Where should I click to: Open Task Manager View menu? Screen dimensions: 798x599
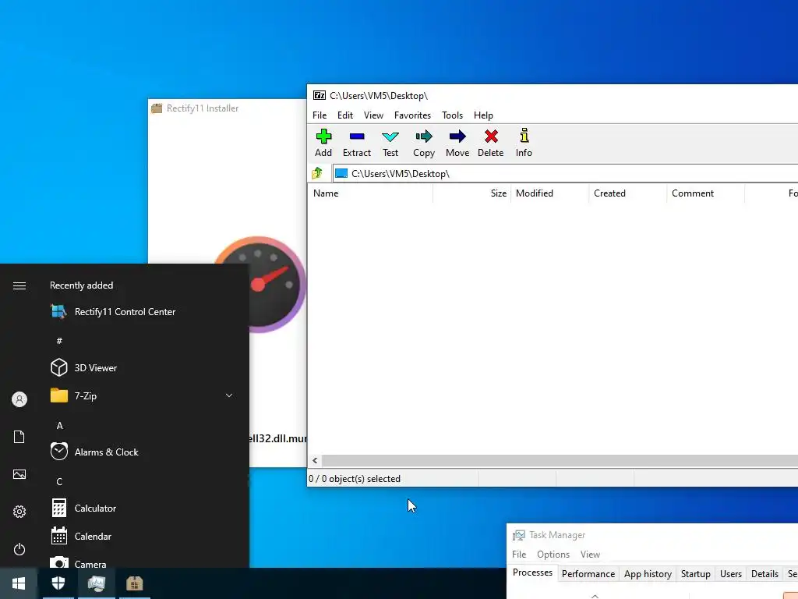coord(591,555)
